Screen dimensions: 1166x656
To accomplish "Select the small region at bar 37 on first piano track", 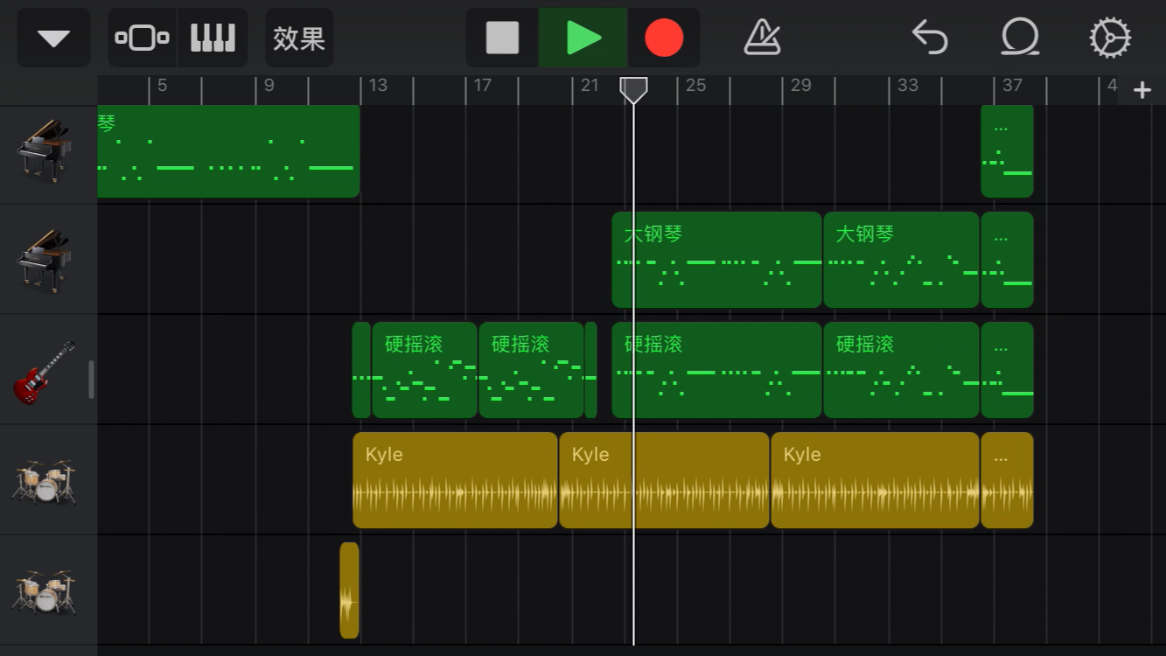I will [1007, 151].
